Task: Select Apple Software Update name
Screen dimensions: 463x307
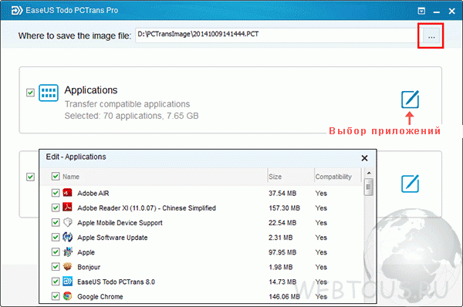Action: click(112, 238)
